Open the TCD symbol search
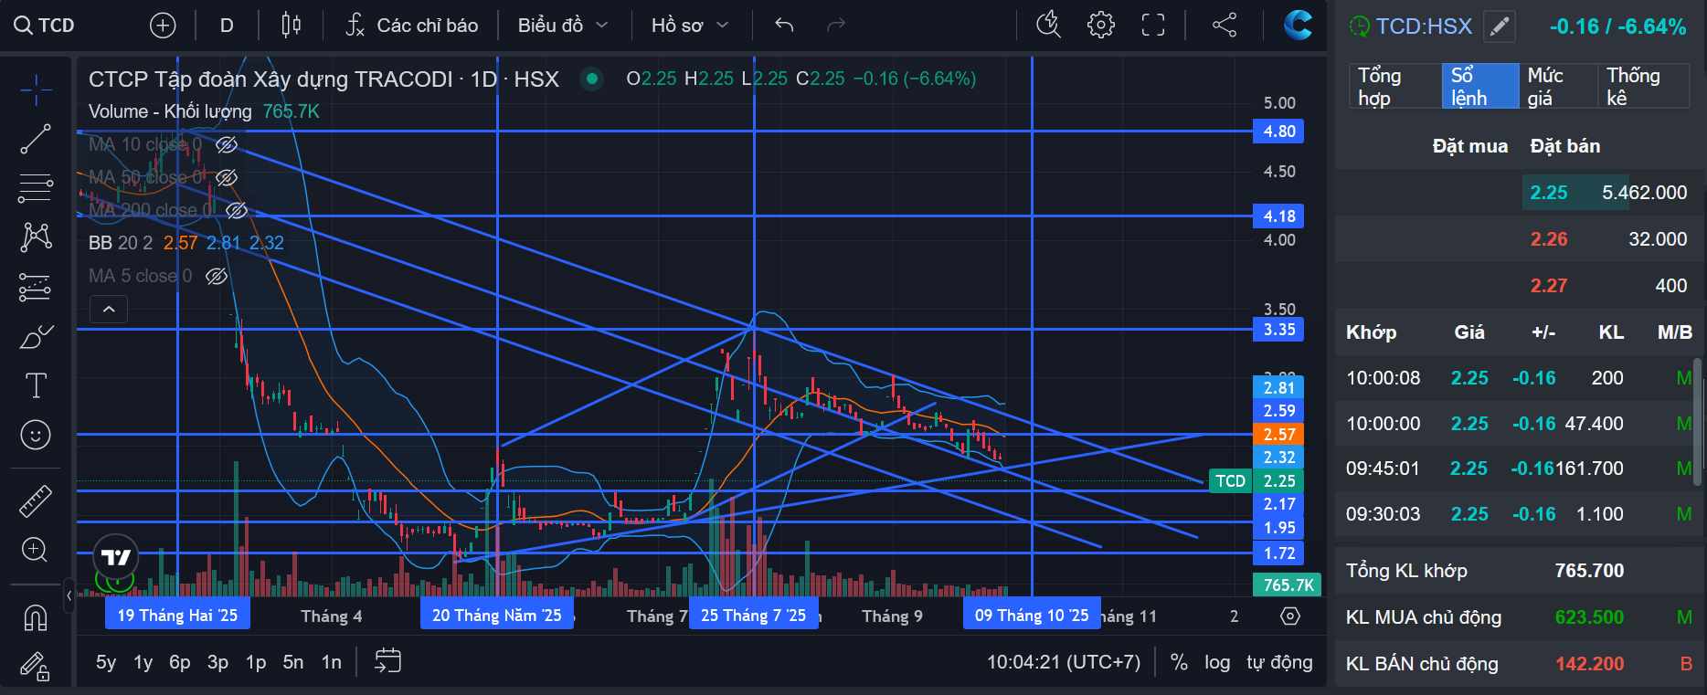 [44, 26]
